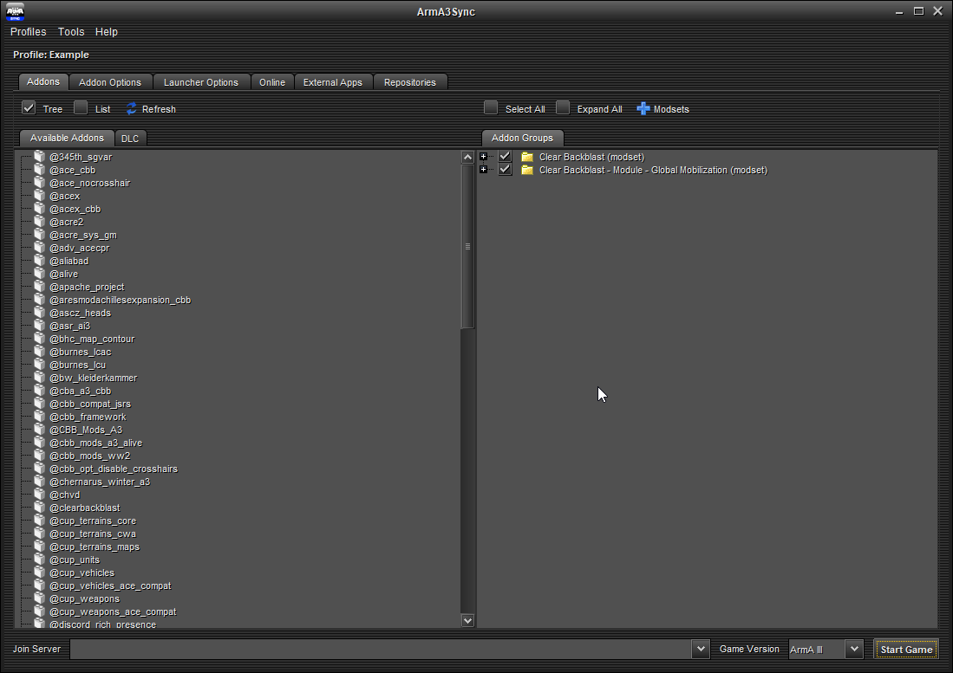Check the Select All checkbox

click(x=491, y=108)
